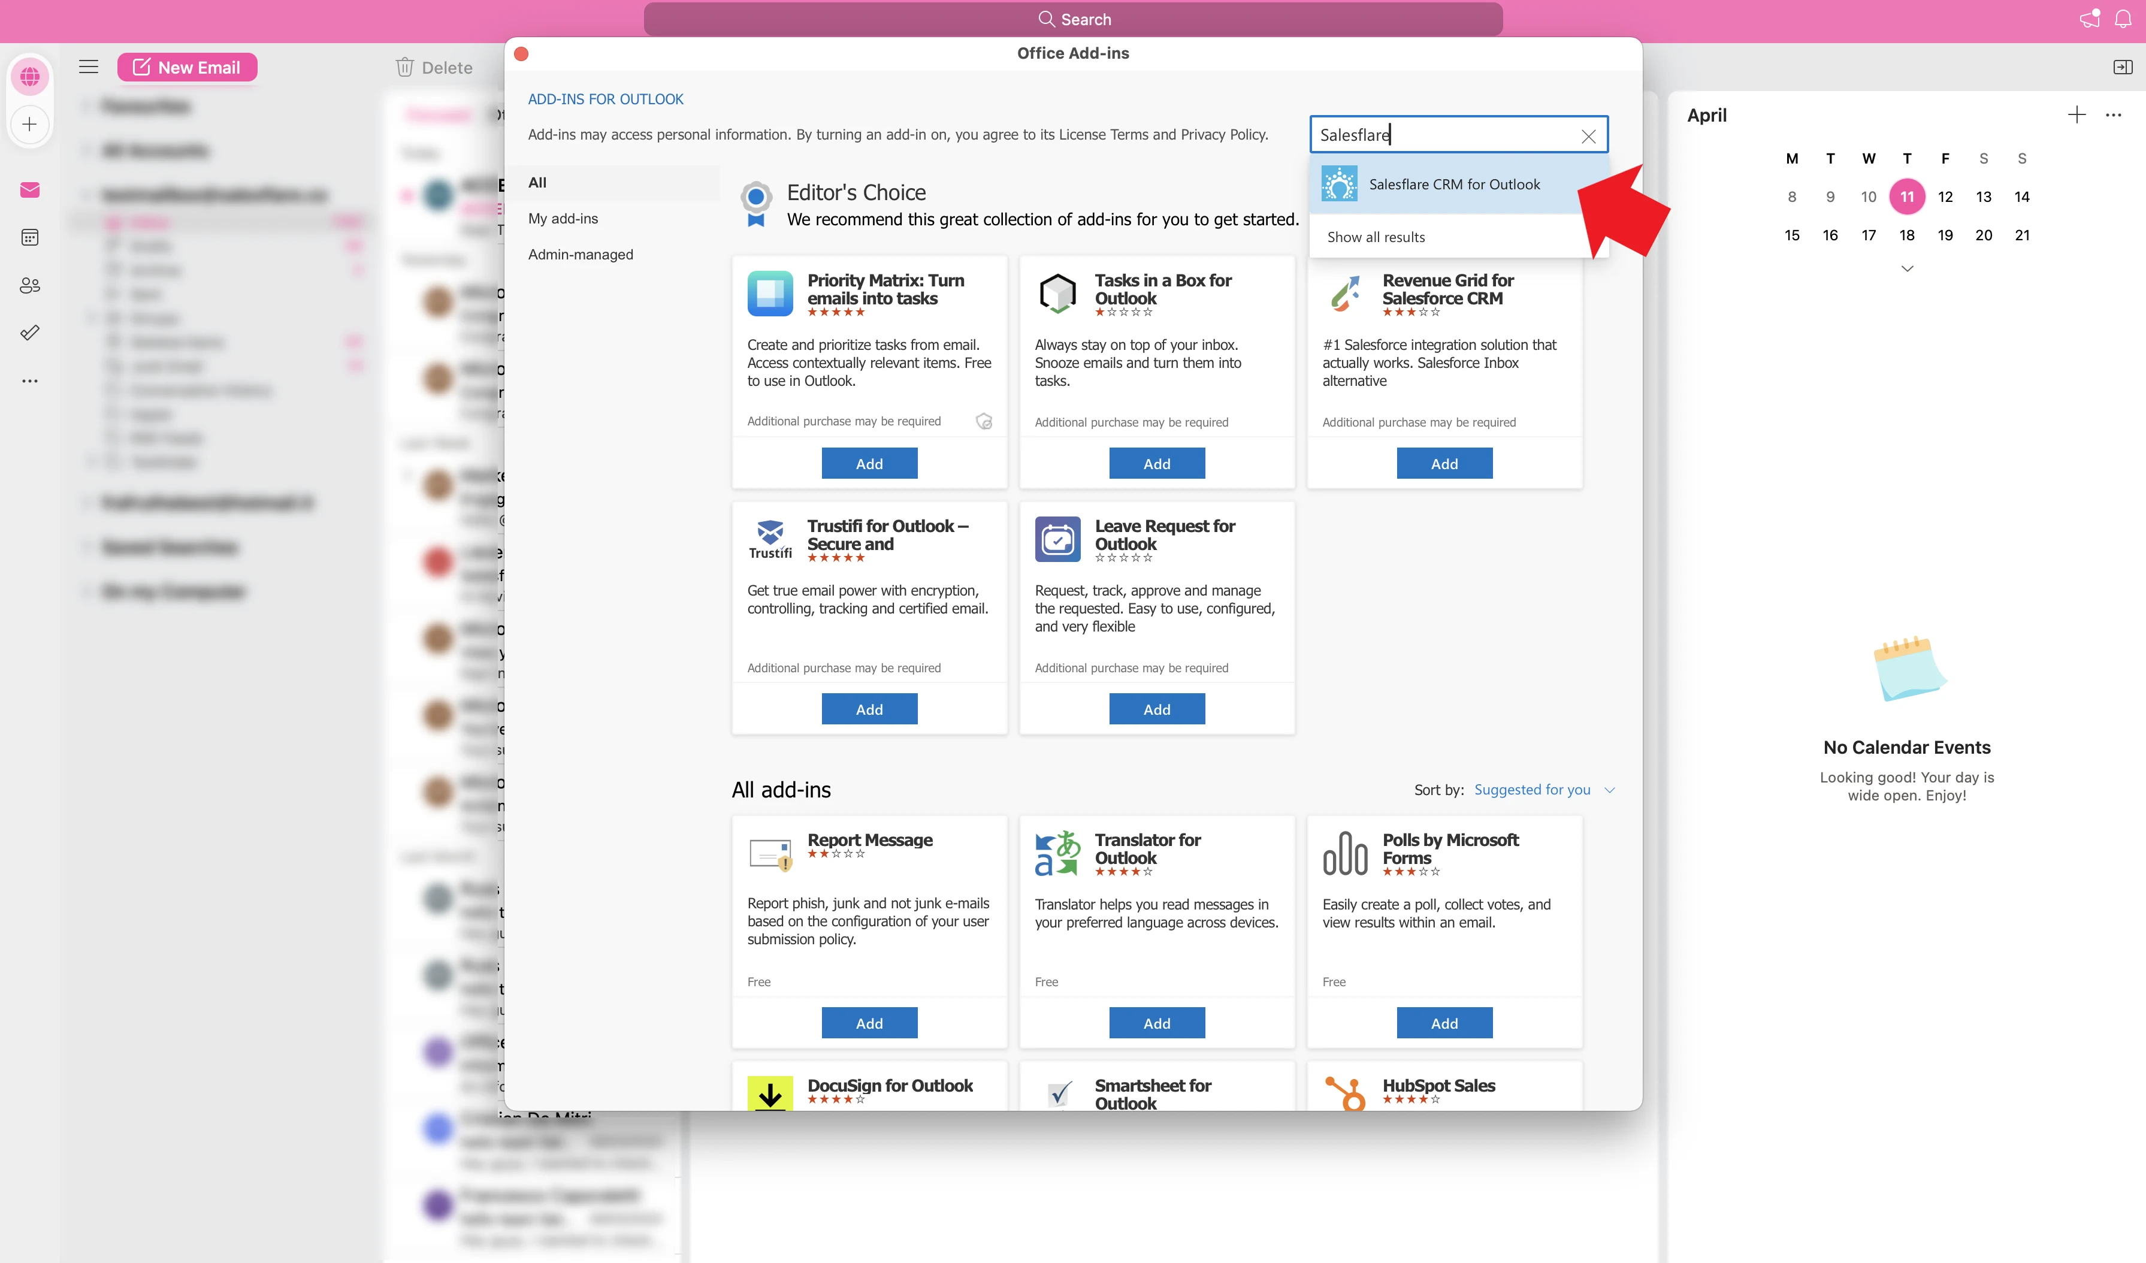Click the Salesflare CRM for Outlook icon

1338,184
